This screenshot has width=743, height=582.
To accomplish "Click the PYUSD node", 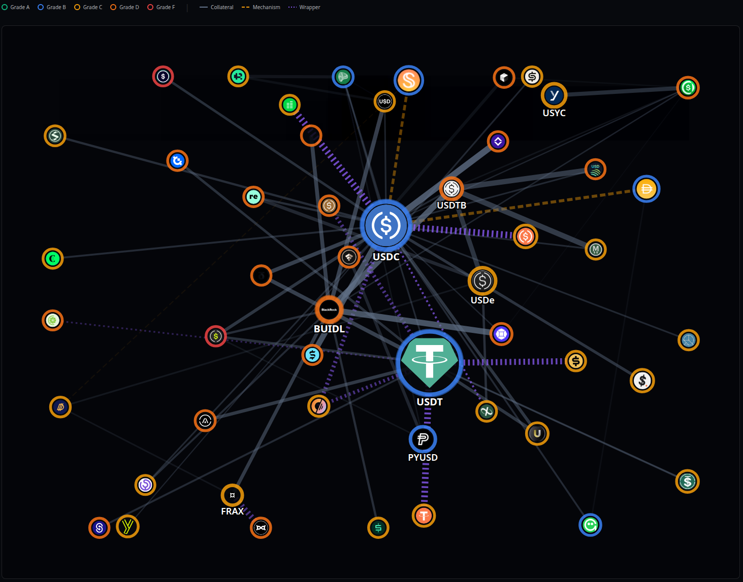I will (x=422, y=439).
